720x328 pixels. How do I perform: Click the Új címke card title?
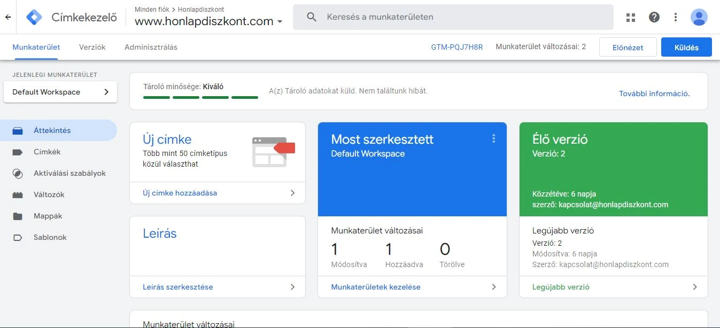point(167,139)
